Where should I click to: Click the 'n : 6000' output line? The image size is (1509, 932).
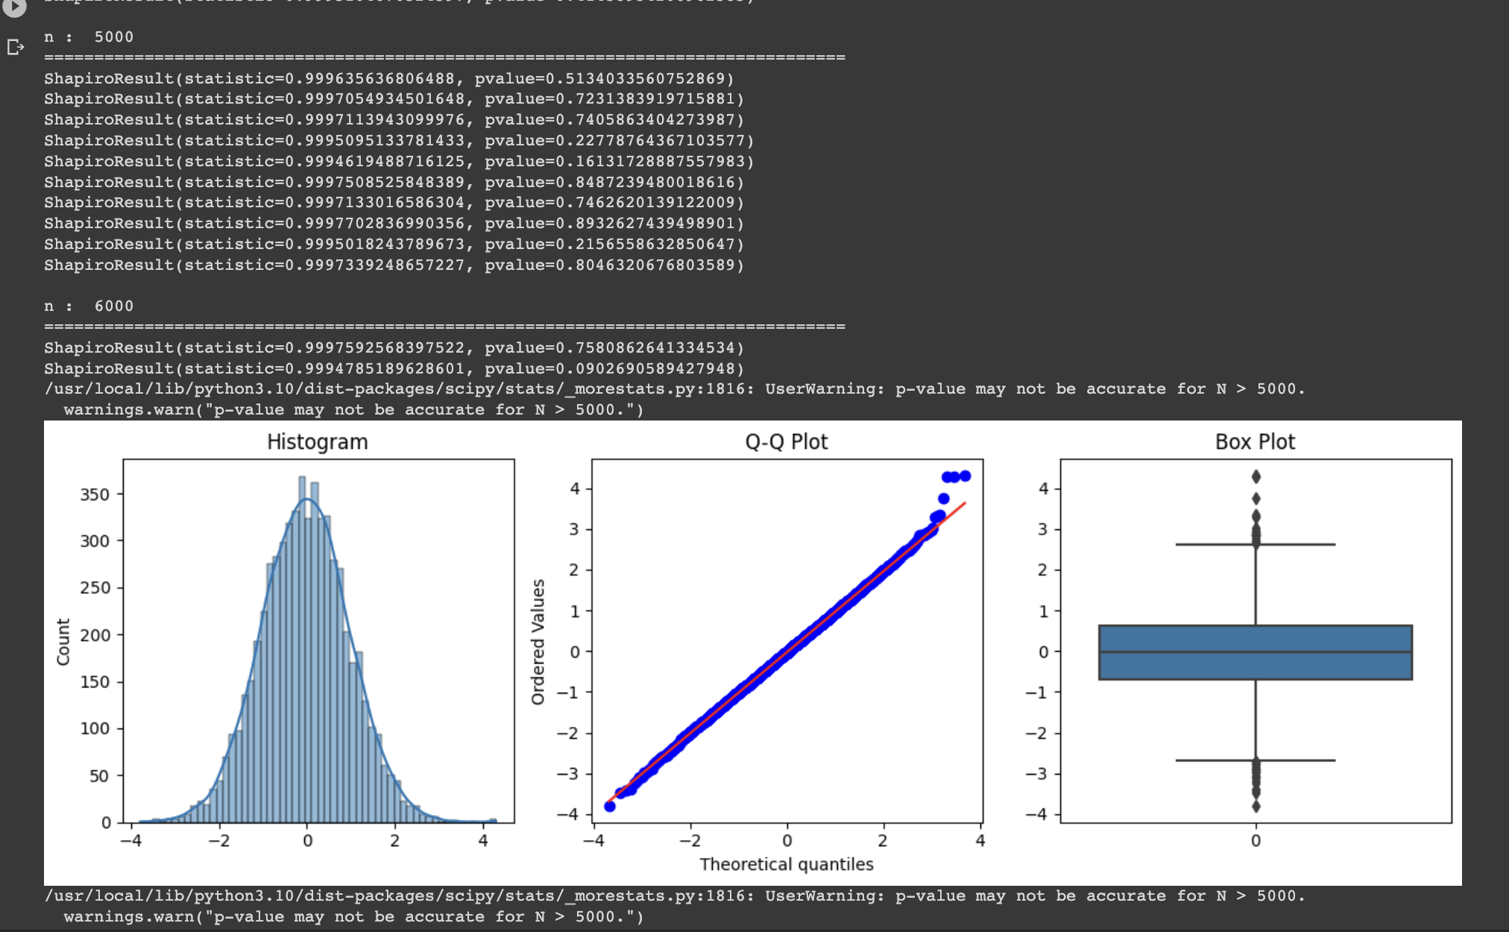click(x=89, y=306)
